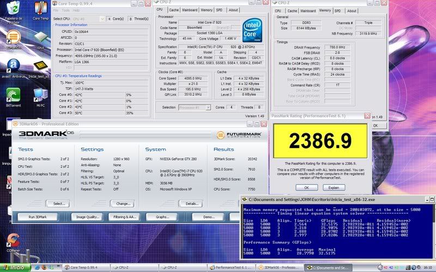The height and width of the screenshot is (272, 436).
Task: Click the third quick launch icon beside Firefox
Action: pos(51,268)
